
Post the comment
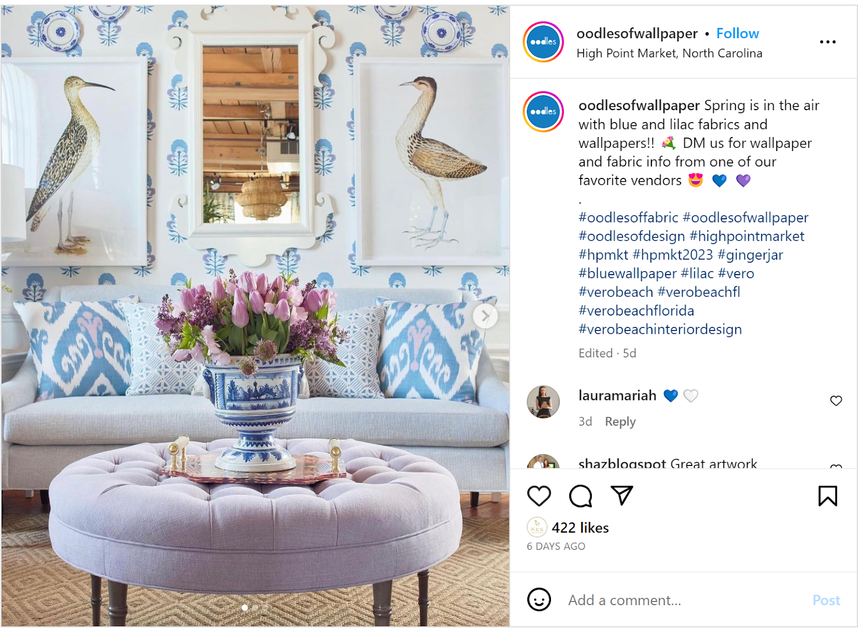click(x=826, y=600)
